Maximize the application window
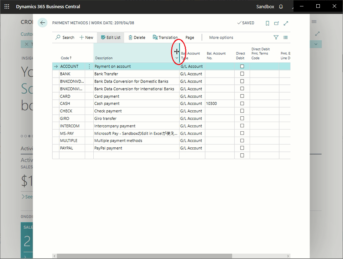 pos(318,6)
